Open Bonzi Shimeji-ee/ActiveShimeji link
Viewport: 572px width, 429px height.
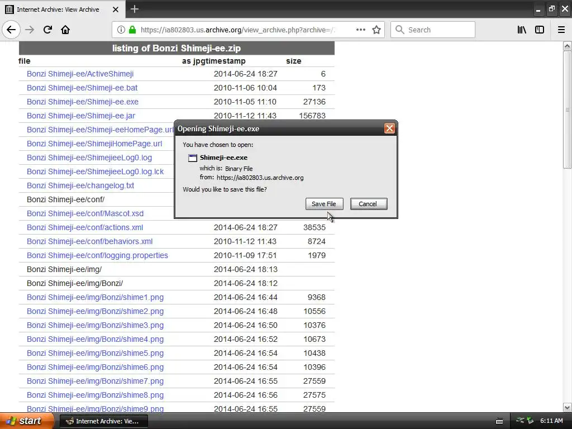click(x=80, y=74)
